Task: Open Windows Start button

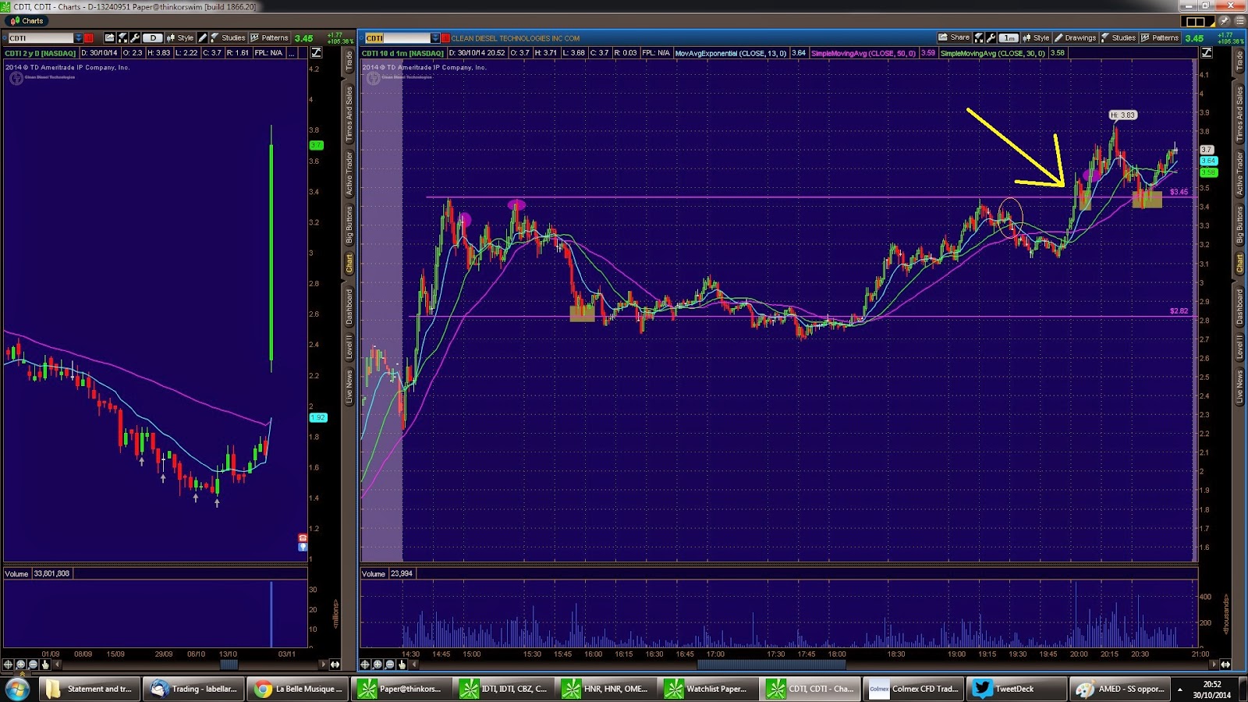Action: (16, 689)
